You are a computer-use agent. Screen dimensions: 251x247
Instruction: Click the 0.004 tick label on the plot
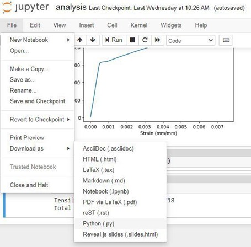pos(163,127)
